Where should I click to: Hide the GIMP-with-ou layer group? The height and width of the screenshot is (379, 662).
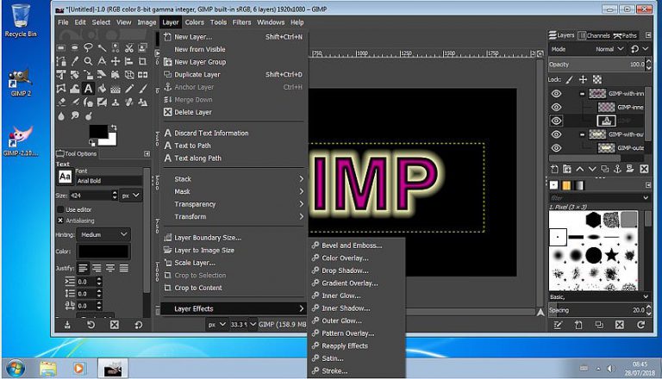(557, 134)
